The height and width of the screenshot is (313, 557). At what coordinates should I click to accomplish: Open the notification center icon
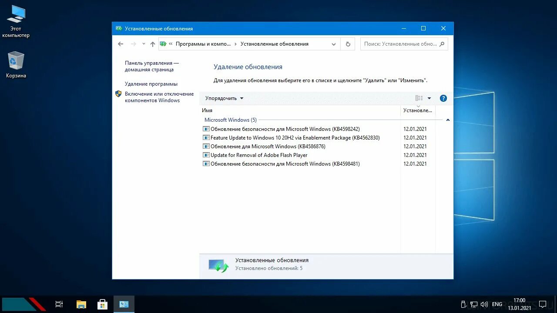[542, 304]
